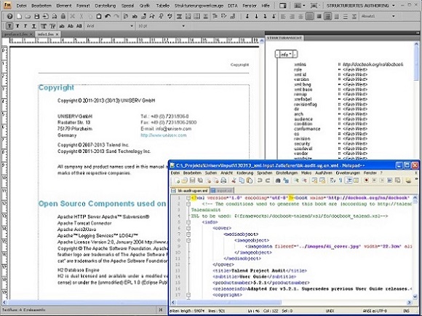This screenshot has width=422, height=316.
Task: Cut selection with Notepad++ scissors icon
Action: (234, 181)
